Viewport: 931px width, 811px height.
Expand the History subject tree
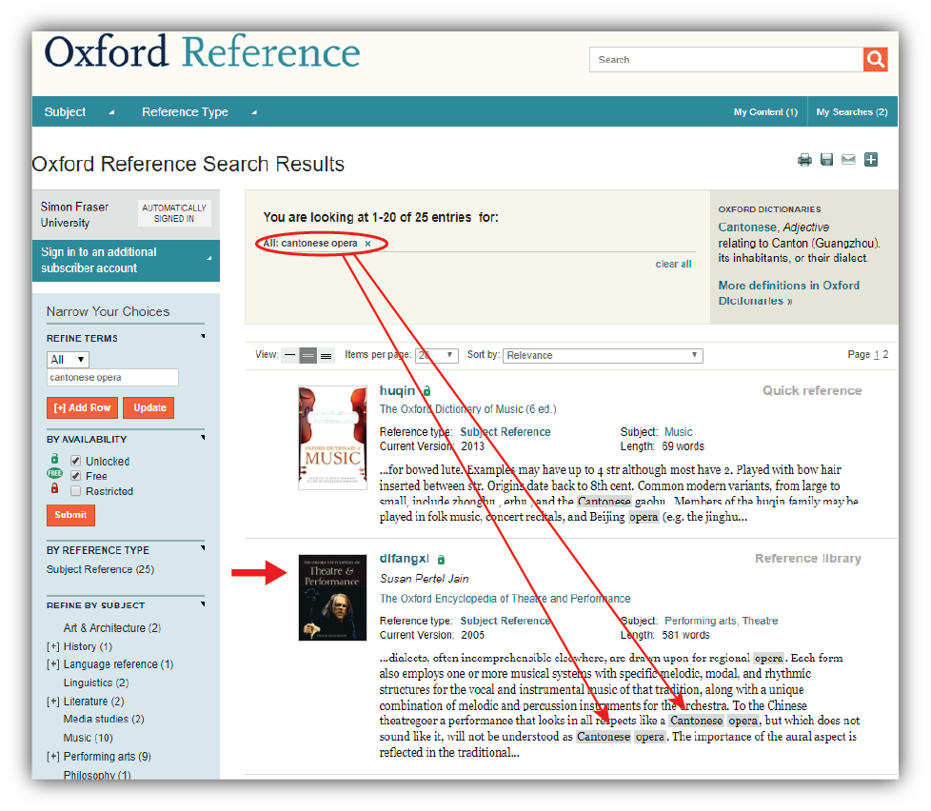click(53, 646)
